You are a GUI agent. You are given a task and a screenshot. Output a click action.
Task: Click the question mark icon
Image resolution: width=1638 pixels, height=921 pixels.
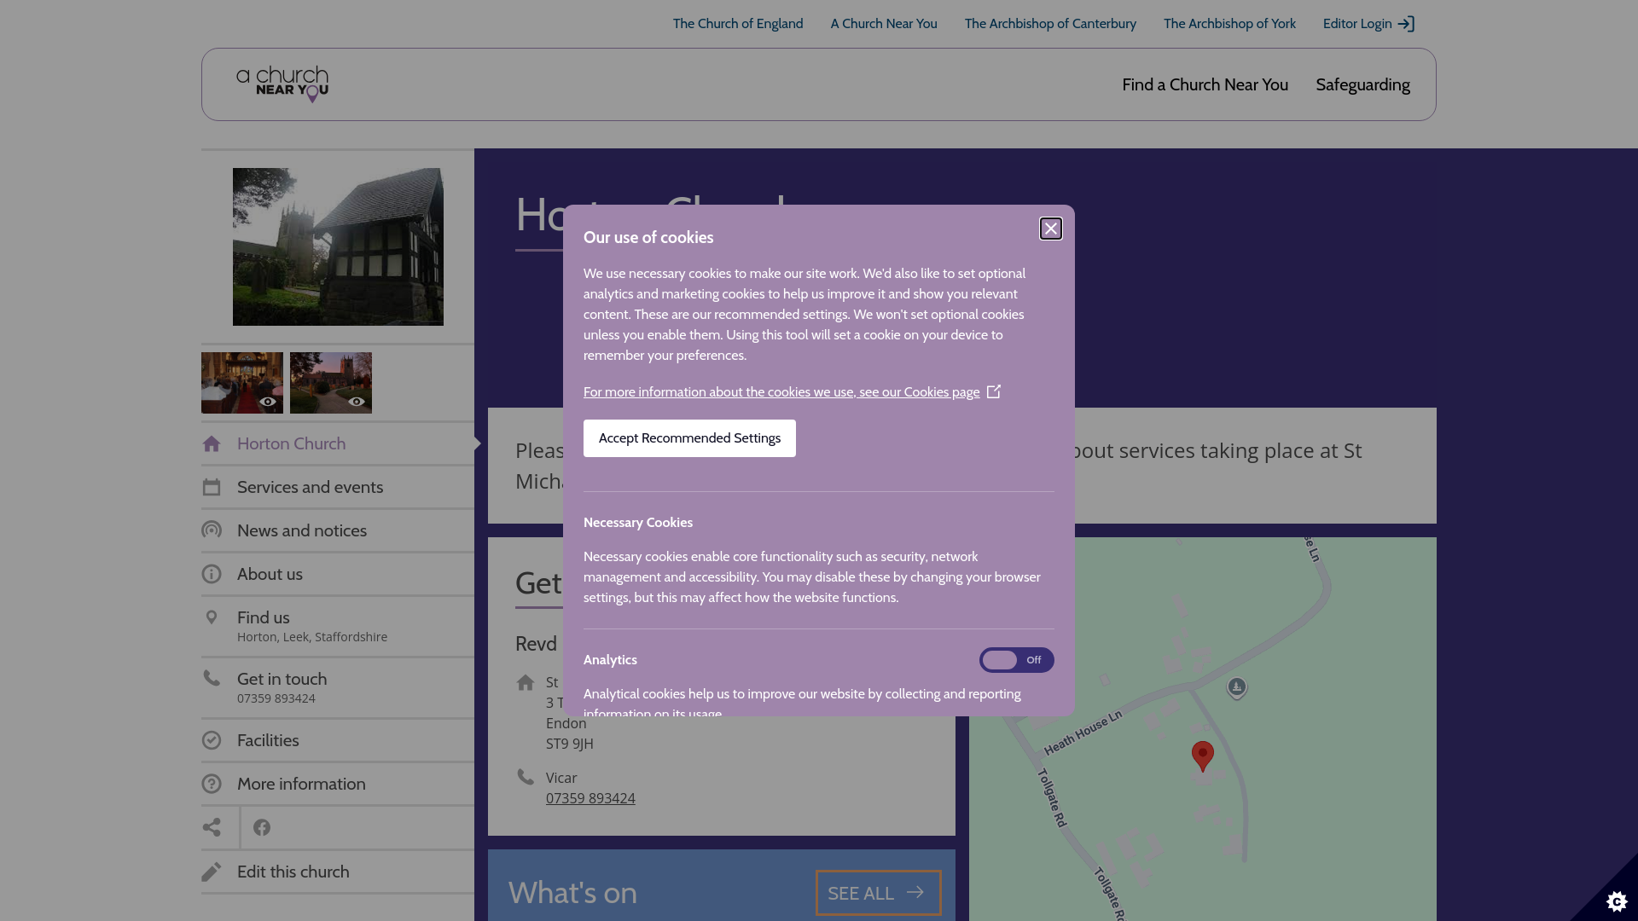(x=212, y=784)
